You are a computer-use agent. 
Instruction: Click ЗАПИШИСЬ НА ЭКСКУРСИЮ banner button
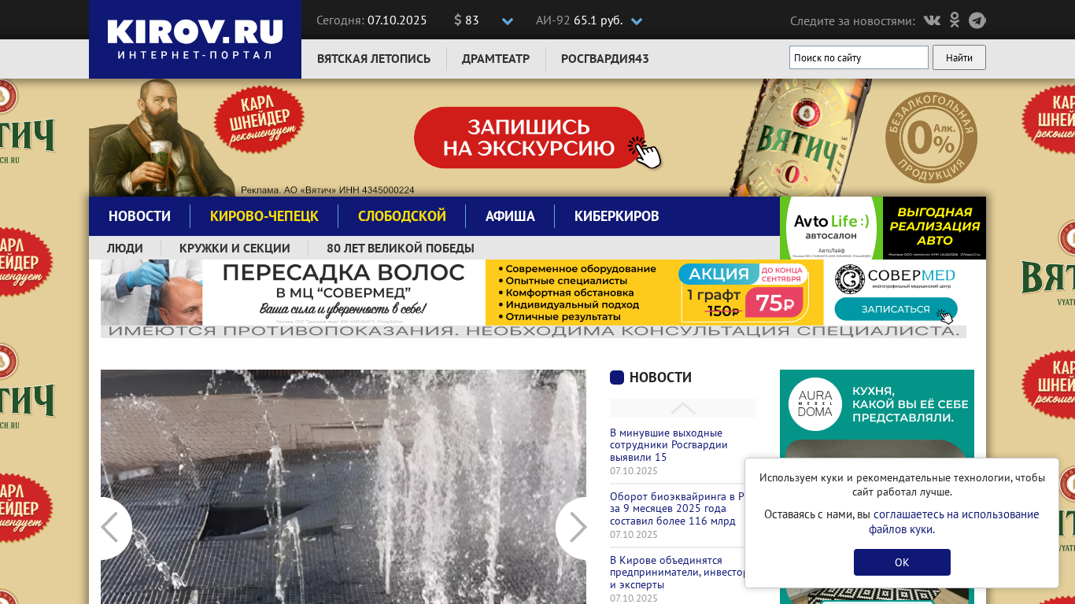click(x=529, y=138)
